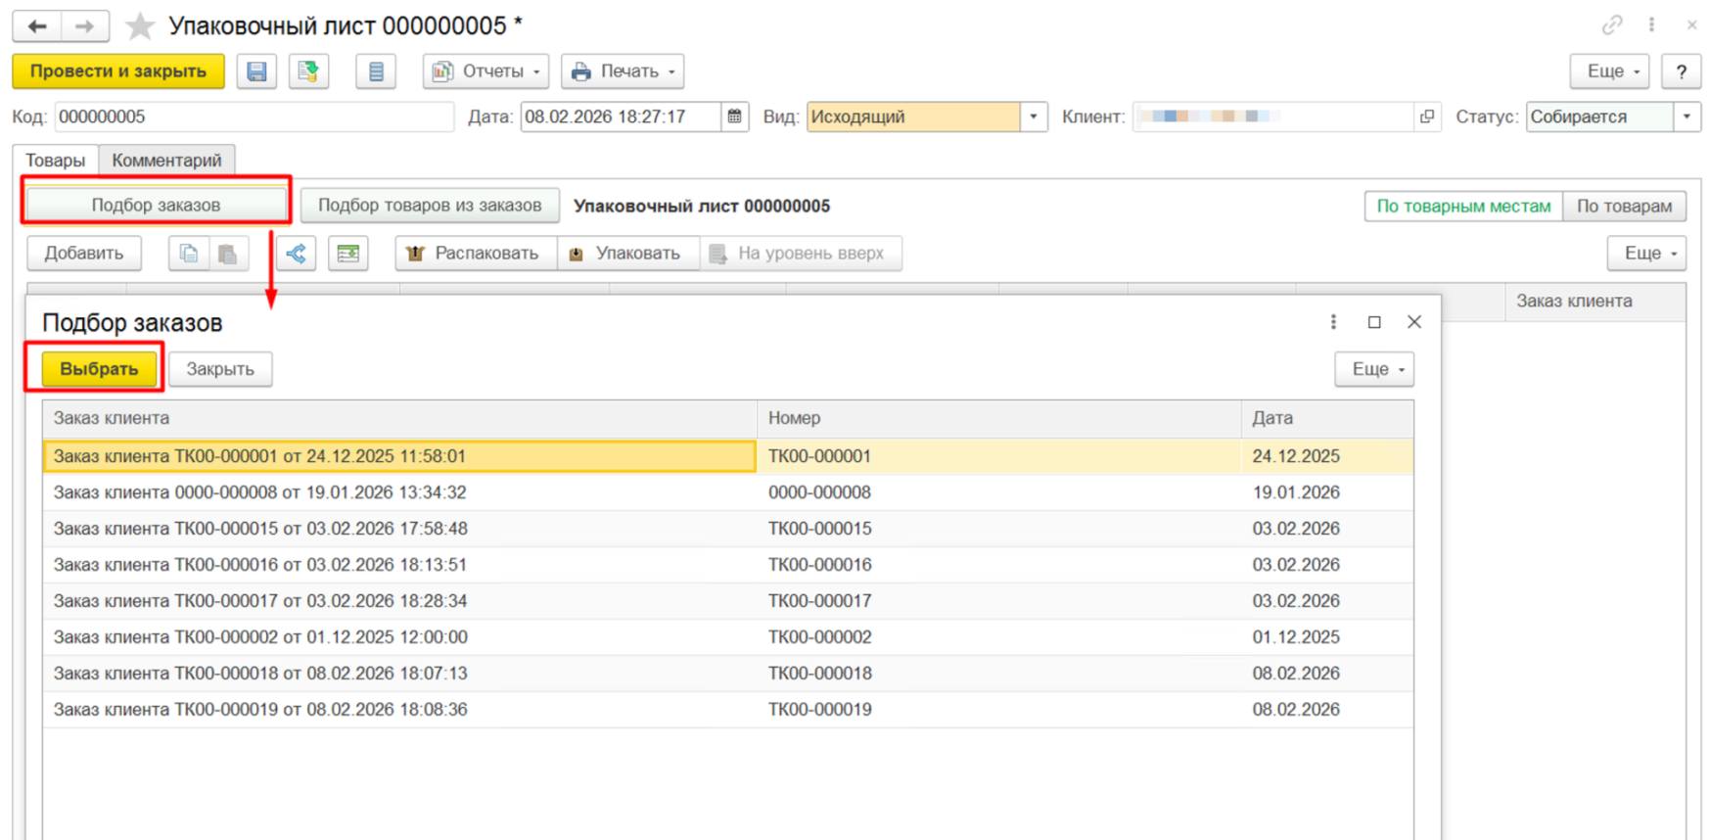Open document movements list icon next to Отчеты
The height and width of the screenshot is (840, 1709).
(376, 71)
